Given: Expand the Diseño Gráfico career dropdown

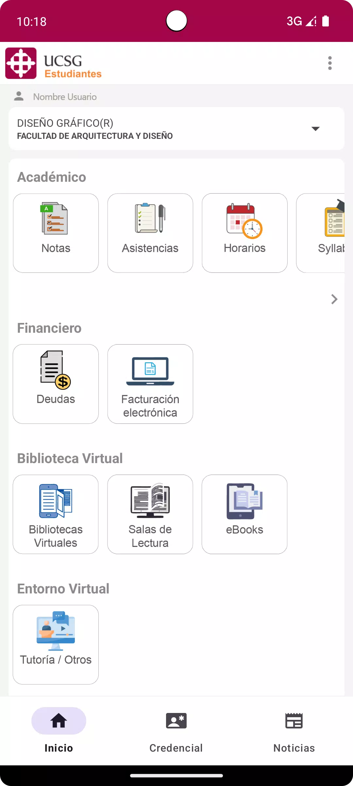Looking at the screenshot, I should [163, 128].
